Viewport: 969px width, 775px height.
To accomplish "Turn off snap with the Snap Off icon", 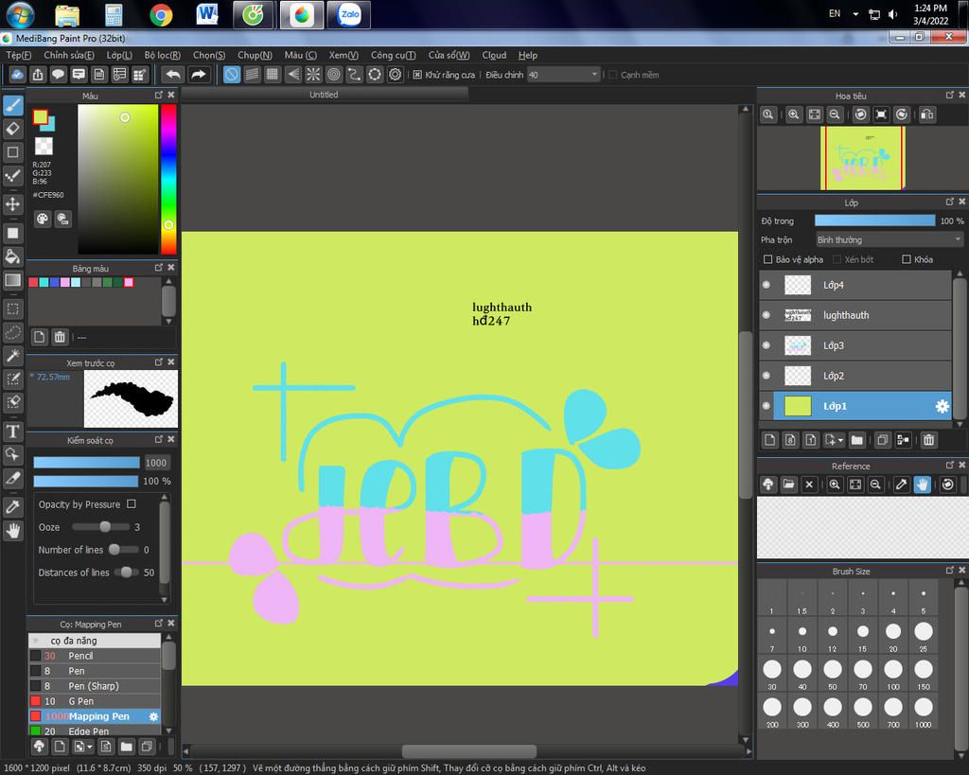I will (x=232, y=75).
